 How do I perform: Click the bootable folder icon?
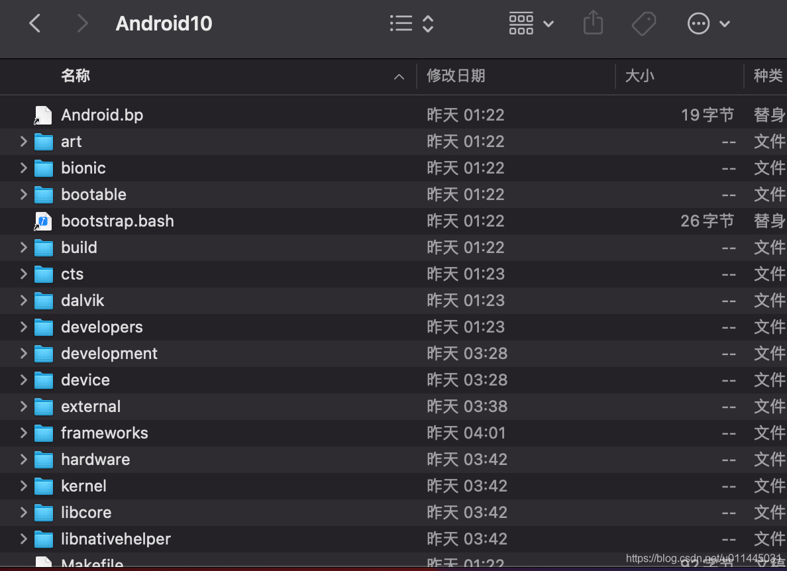tap(44, 195)
